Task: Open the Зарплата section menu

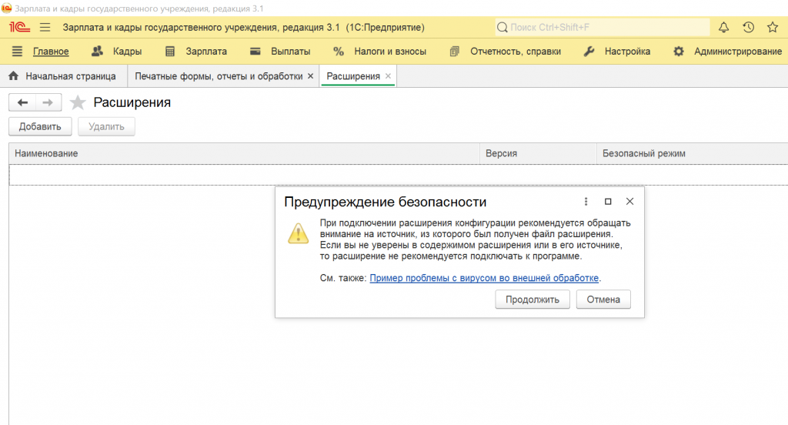Action: 197,52
